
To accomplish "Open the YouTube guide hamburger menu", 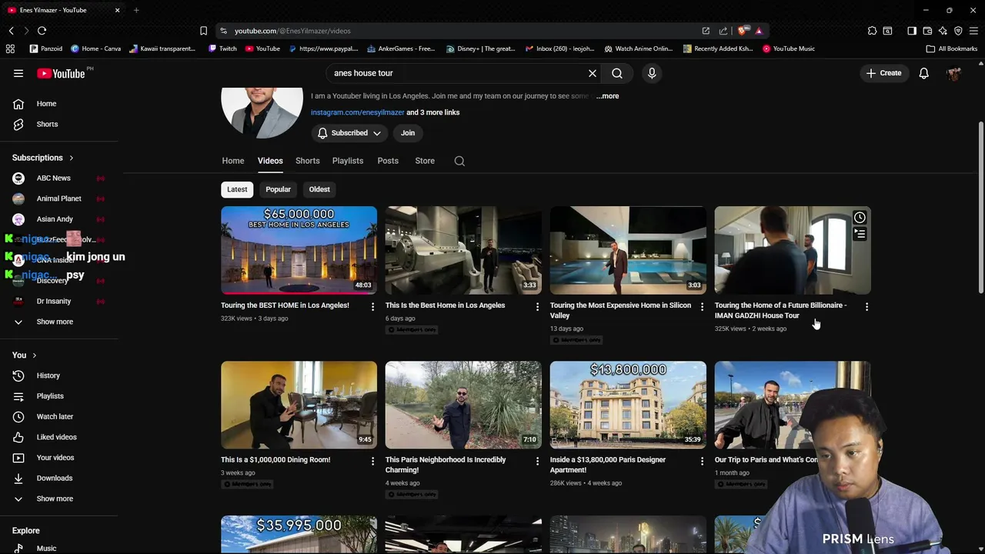I will (x=18, y=73).
